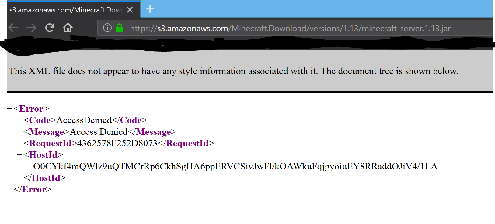
Task: Click the green padlock security icon
Action: (120, 28)
